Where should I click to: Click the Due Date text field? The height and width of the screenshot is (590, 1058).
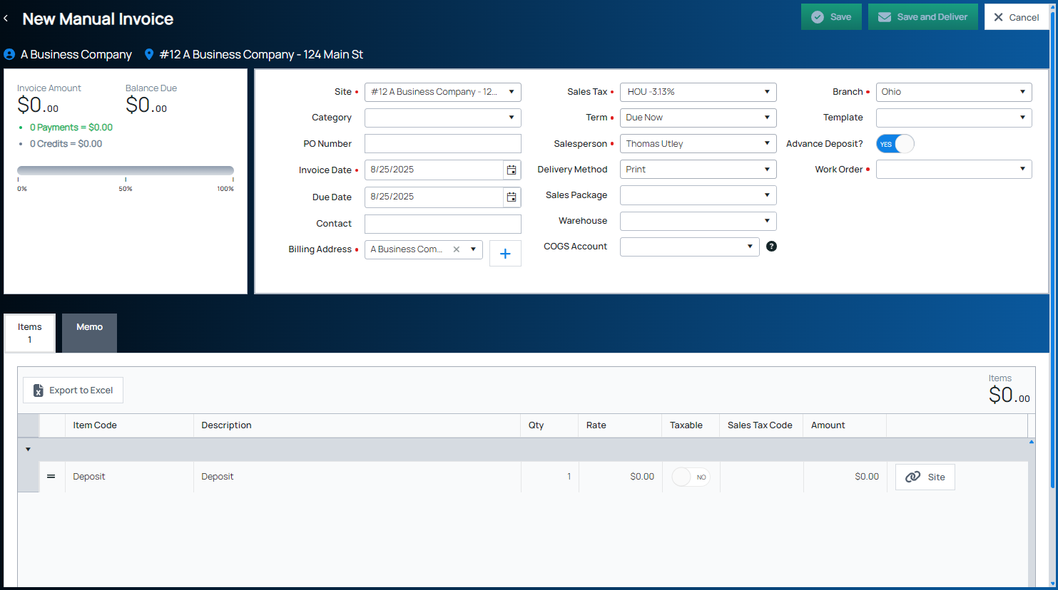[x=434, y=197]
